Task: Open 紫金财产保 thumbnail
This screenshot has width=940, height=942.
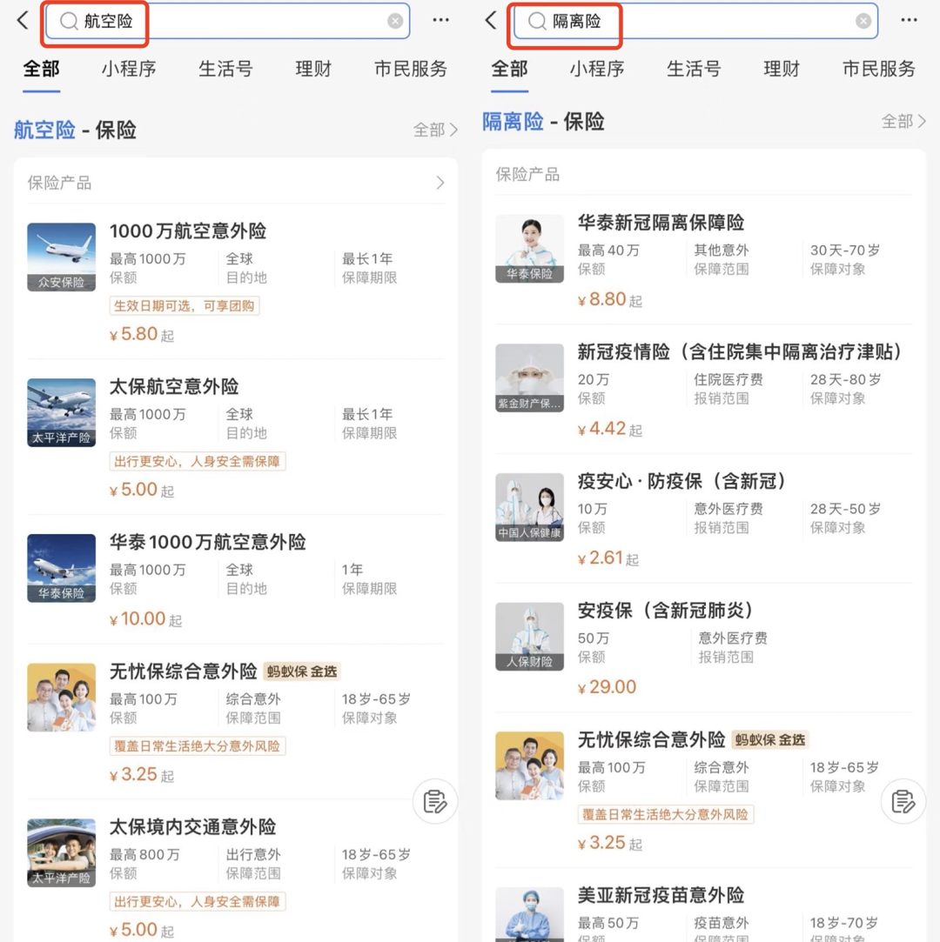Action: point(529,377)
